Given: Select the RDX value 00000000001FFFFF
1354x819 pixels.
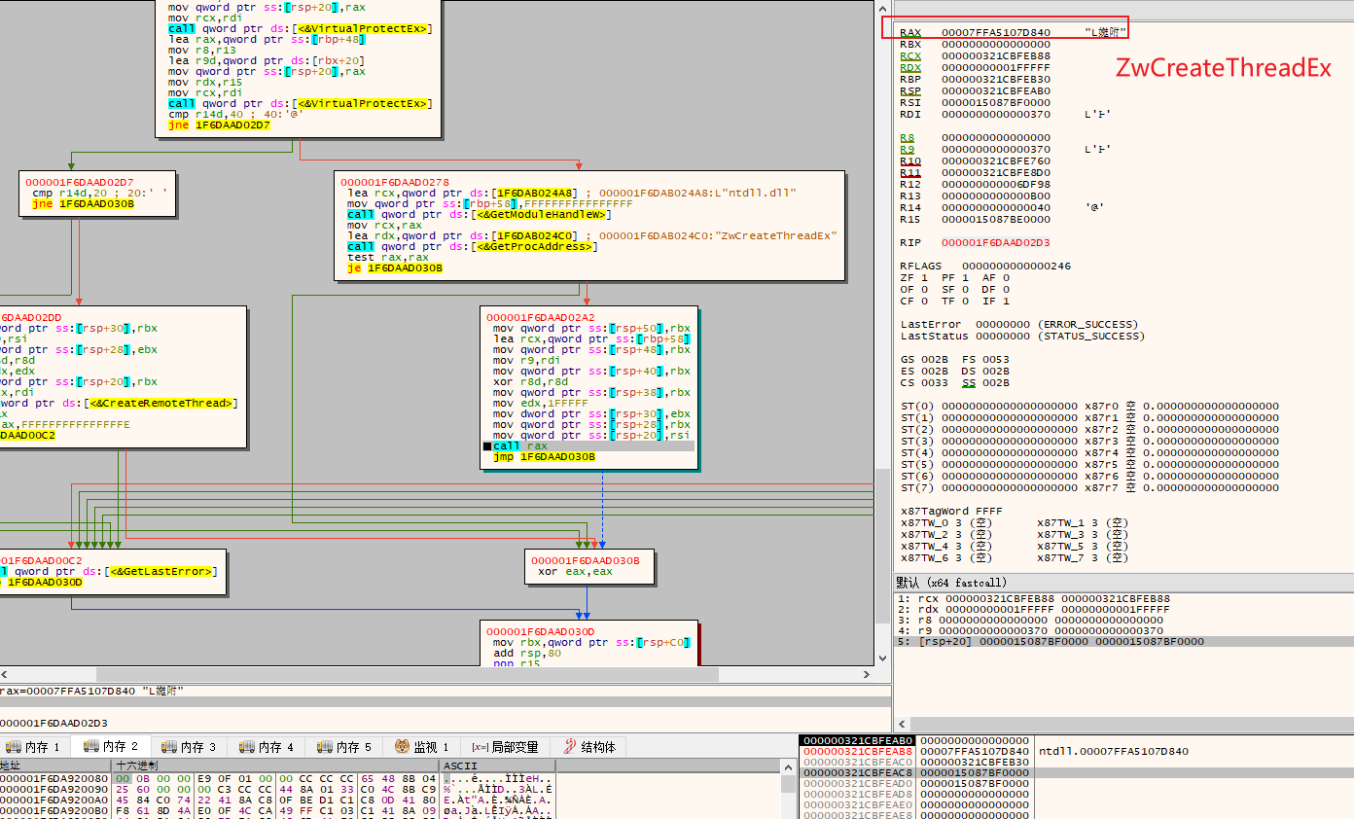Looking at the screenshot, I should point(996,68).
